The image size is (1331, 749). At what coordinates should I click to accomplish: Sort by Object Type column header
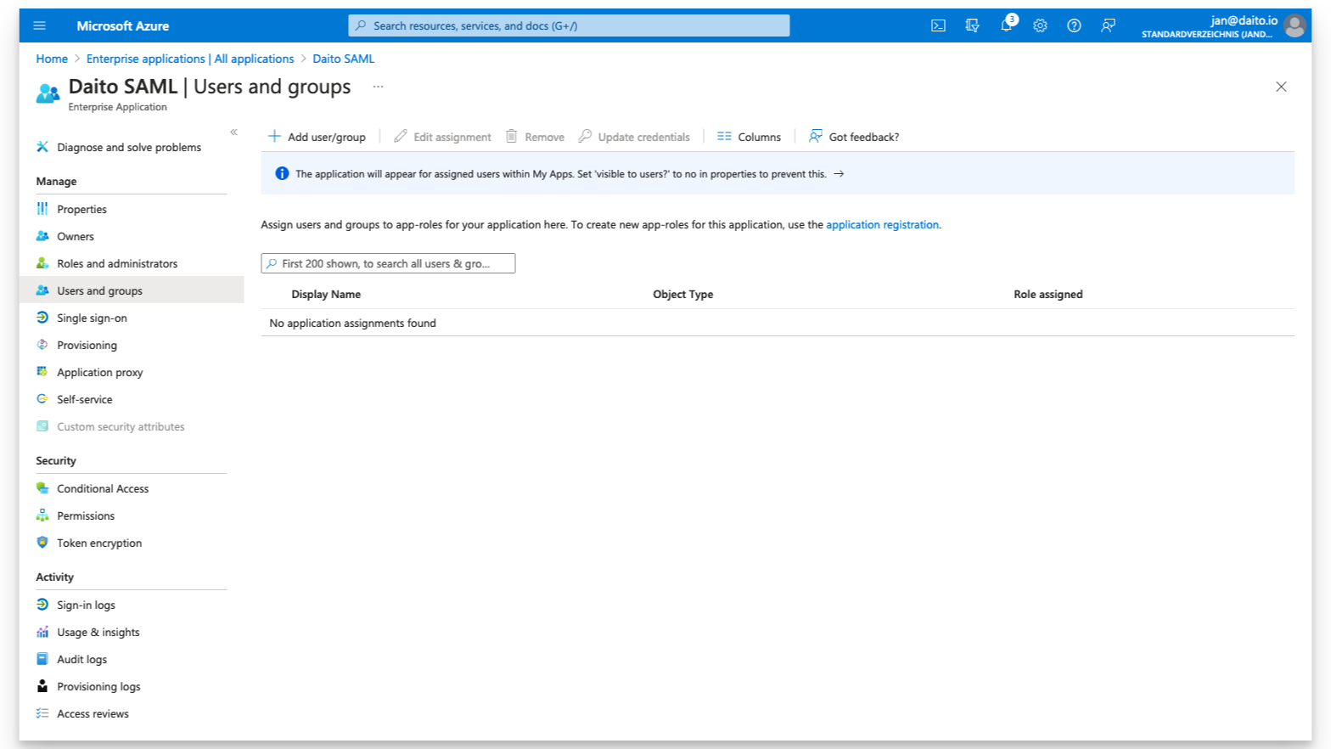(682, 295)
